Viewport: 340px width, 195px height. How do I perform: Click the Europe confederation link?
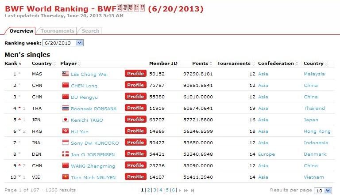267,154
